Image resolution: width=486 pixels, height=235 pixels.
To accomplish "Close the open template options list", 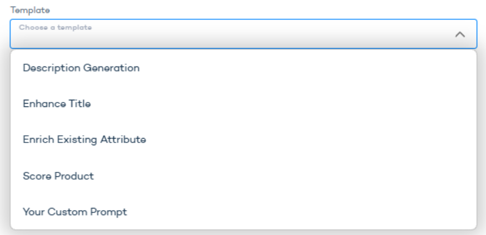I will (x=460, y=34).
